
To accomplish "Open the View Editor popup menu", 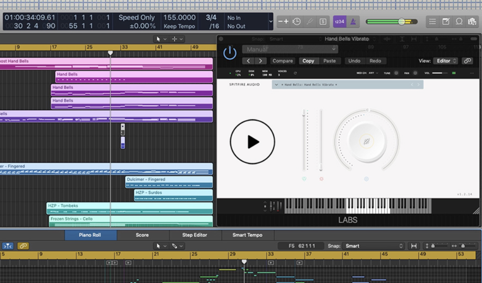I will (x=446, y=61).
